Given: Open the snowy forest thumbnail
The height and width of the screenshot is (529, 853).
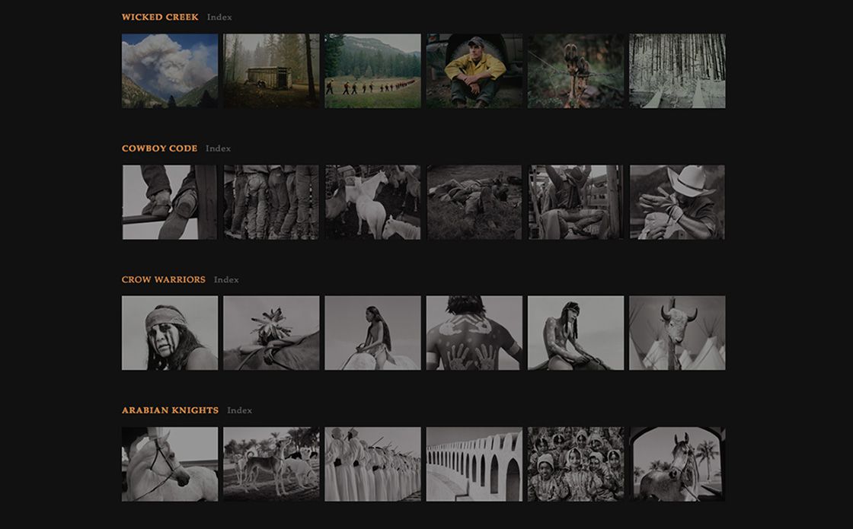Looking at the screenshot, I should [x=677, y=71].
